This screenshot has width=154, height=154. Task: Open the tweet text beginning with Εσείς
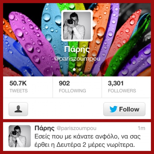[87, 141]
